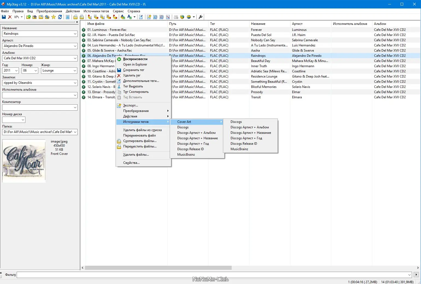Click the Название column header
The height and width of the screenshot is (284, 421).
[270, 24]
